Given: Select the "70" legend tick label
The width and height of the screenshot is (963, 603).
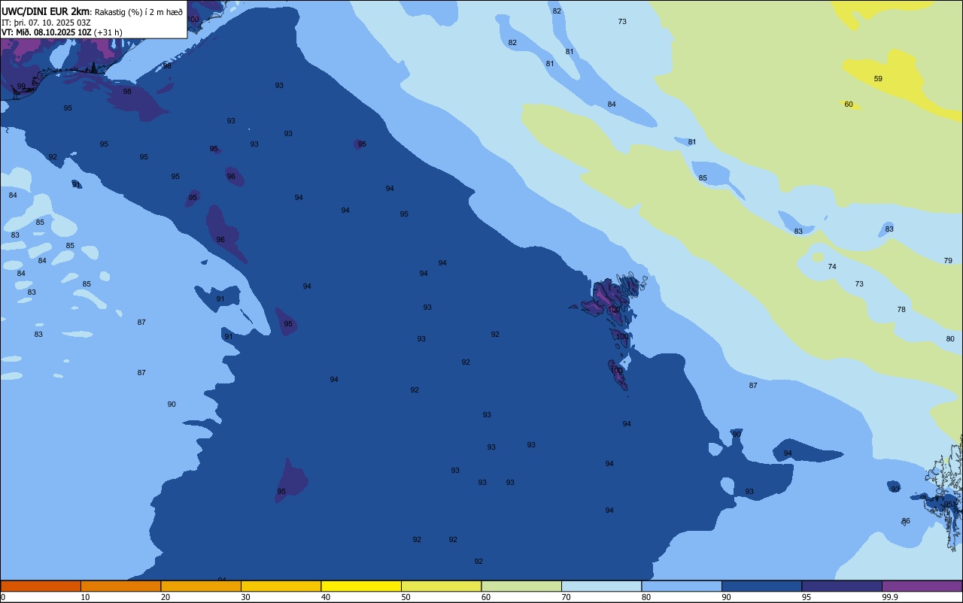Looking at the screenshot, I should pyautogui.click(x=567, y=597).
